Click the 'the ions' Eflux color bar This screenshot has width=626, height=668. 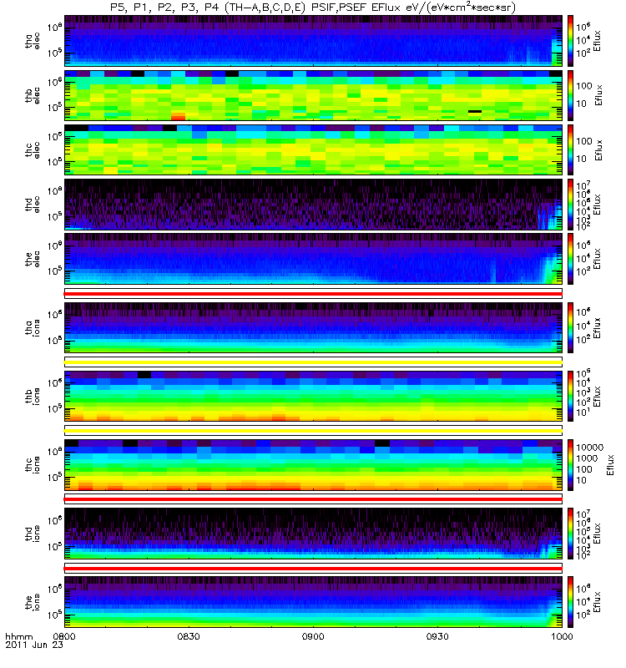tap(570, 602)
